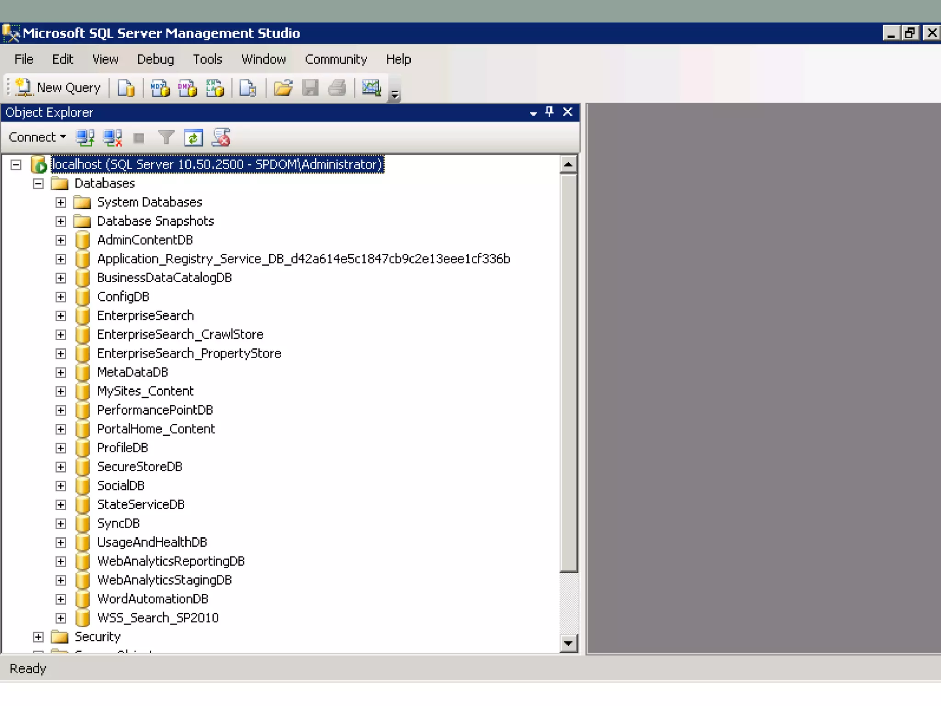Select WebAnalyticsStagingDB database
Viewport: 941px width, 706px height.
(164, 580)
